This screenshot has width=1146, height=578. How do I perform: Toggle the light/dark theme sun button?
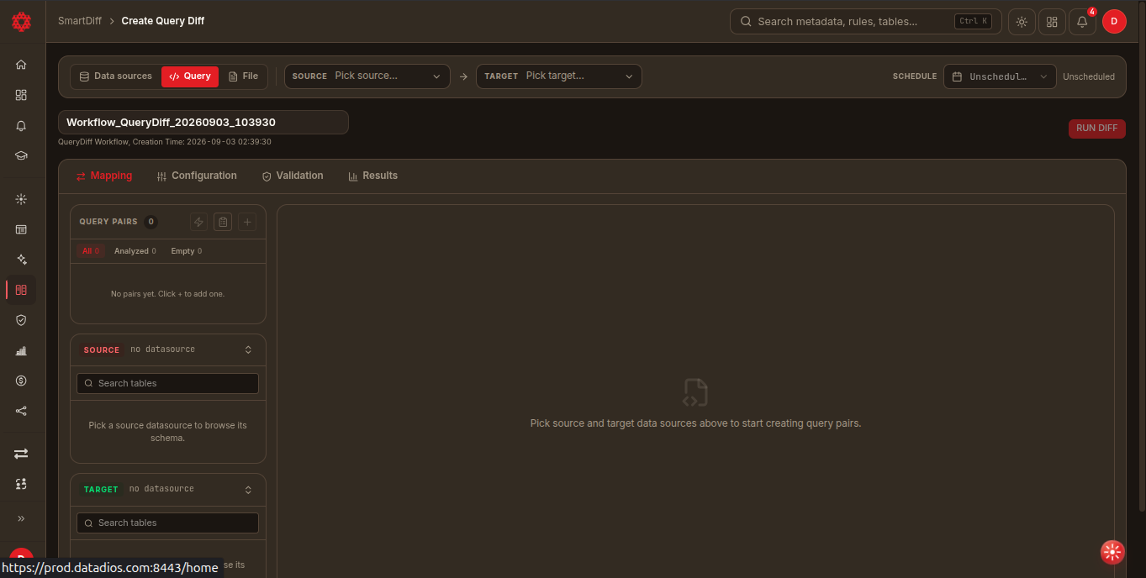[1022, 22]
